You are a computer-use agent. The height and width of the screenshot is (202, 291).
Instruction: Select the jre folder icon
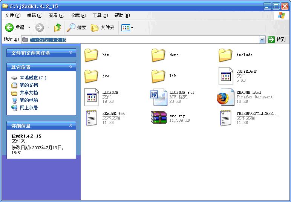point(91,76)
